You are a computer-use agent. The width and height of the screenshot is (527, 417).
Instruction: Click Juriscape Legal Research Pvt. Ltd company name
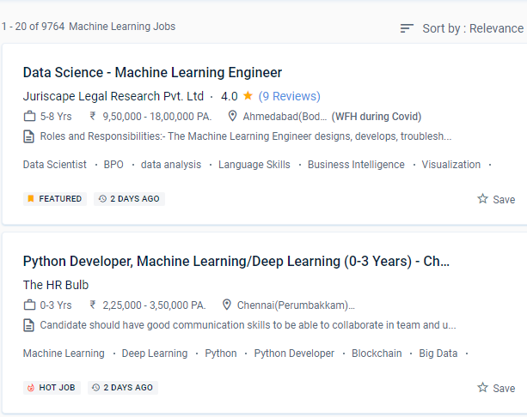(113, 96)
